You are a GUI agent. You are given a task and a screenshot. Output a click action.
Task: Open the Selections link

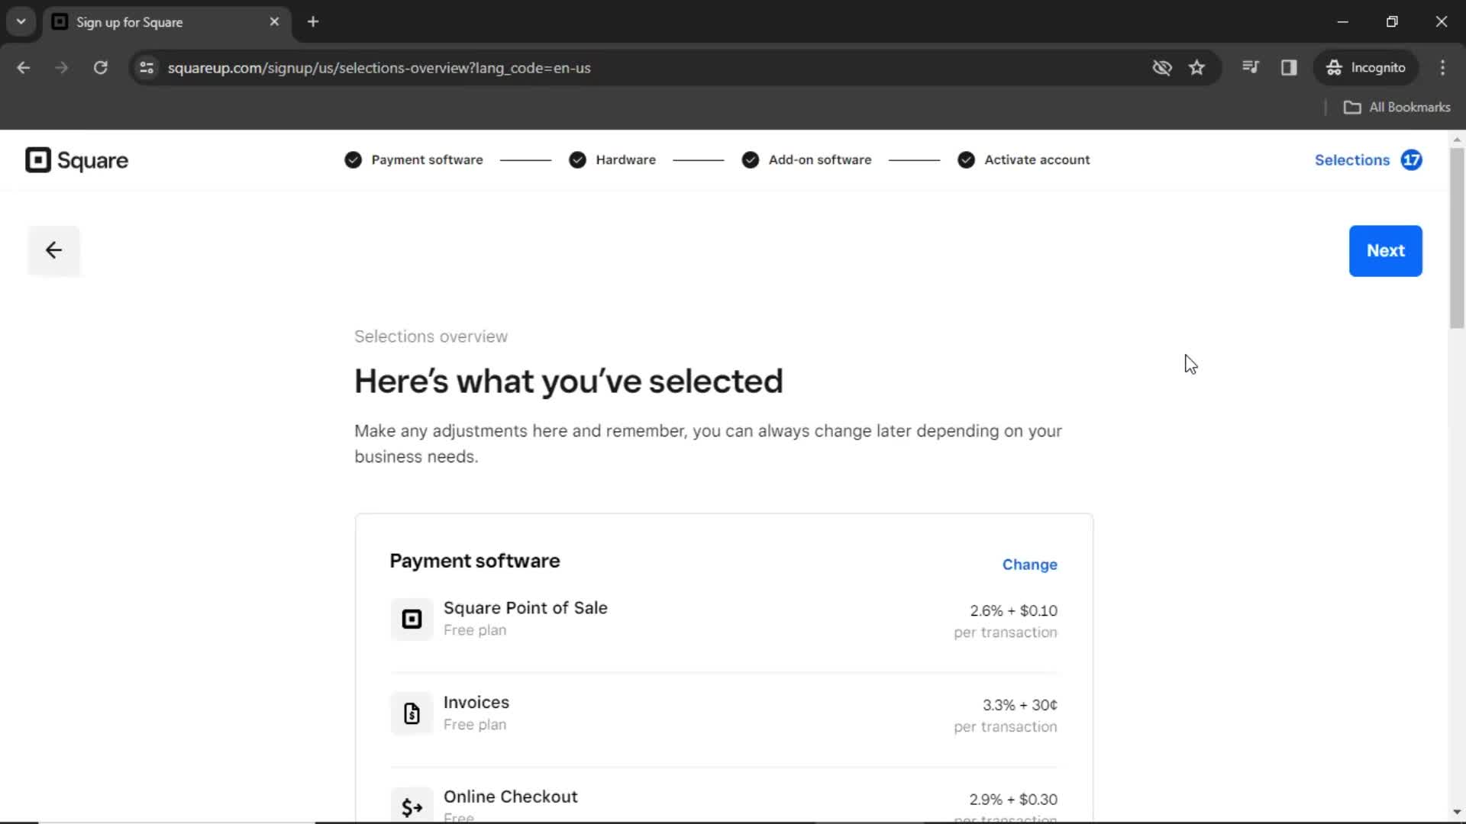[1351, 160]
